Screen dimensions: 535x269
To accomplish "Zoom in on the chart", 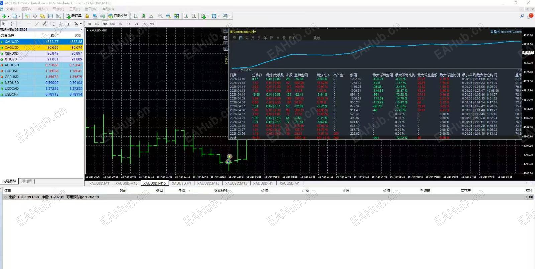I will point(160,16).
